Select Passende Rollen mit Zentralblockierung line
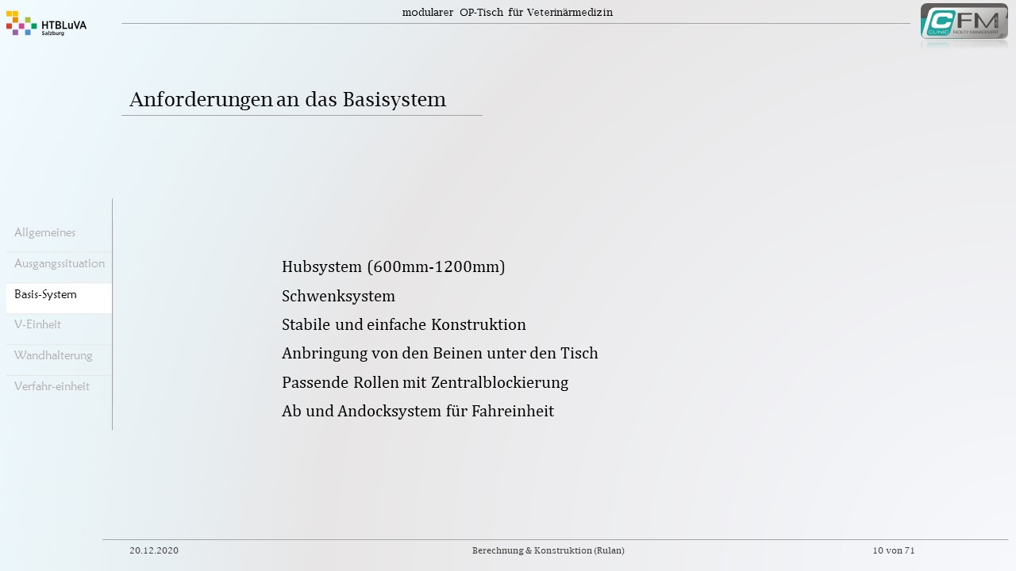This screenshot has width=1016, height=571. (x=425, y=382)
